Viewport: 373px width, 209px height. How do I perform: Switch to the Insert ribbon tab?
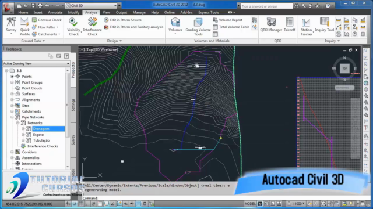coord(38,12)
